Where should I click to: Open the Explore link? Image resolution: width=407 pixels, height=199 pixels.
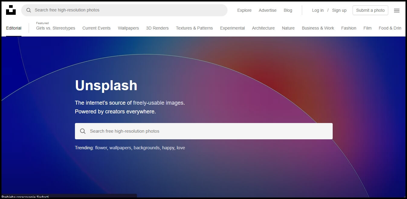[x=244, y=10]
